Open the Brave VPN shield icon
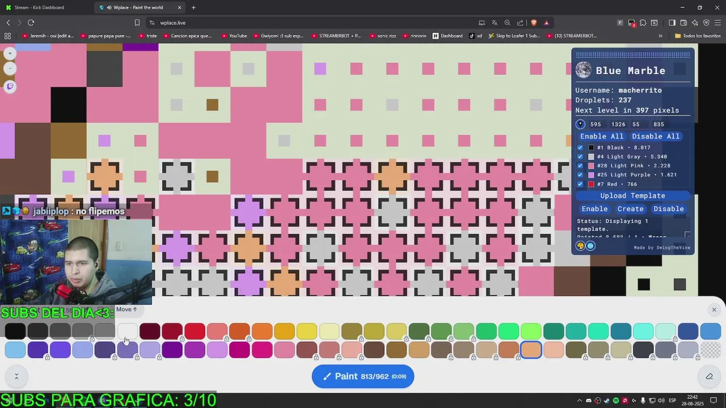This screenshot has height=408, width=726. point(706,23)
